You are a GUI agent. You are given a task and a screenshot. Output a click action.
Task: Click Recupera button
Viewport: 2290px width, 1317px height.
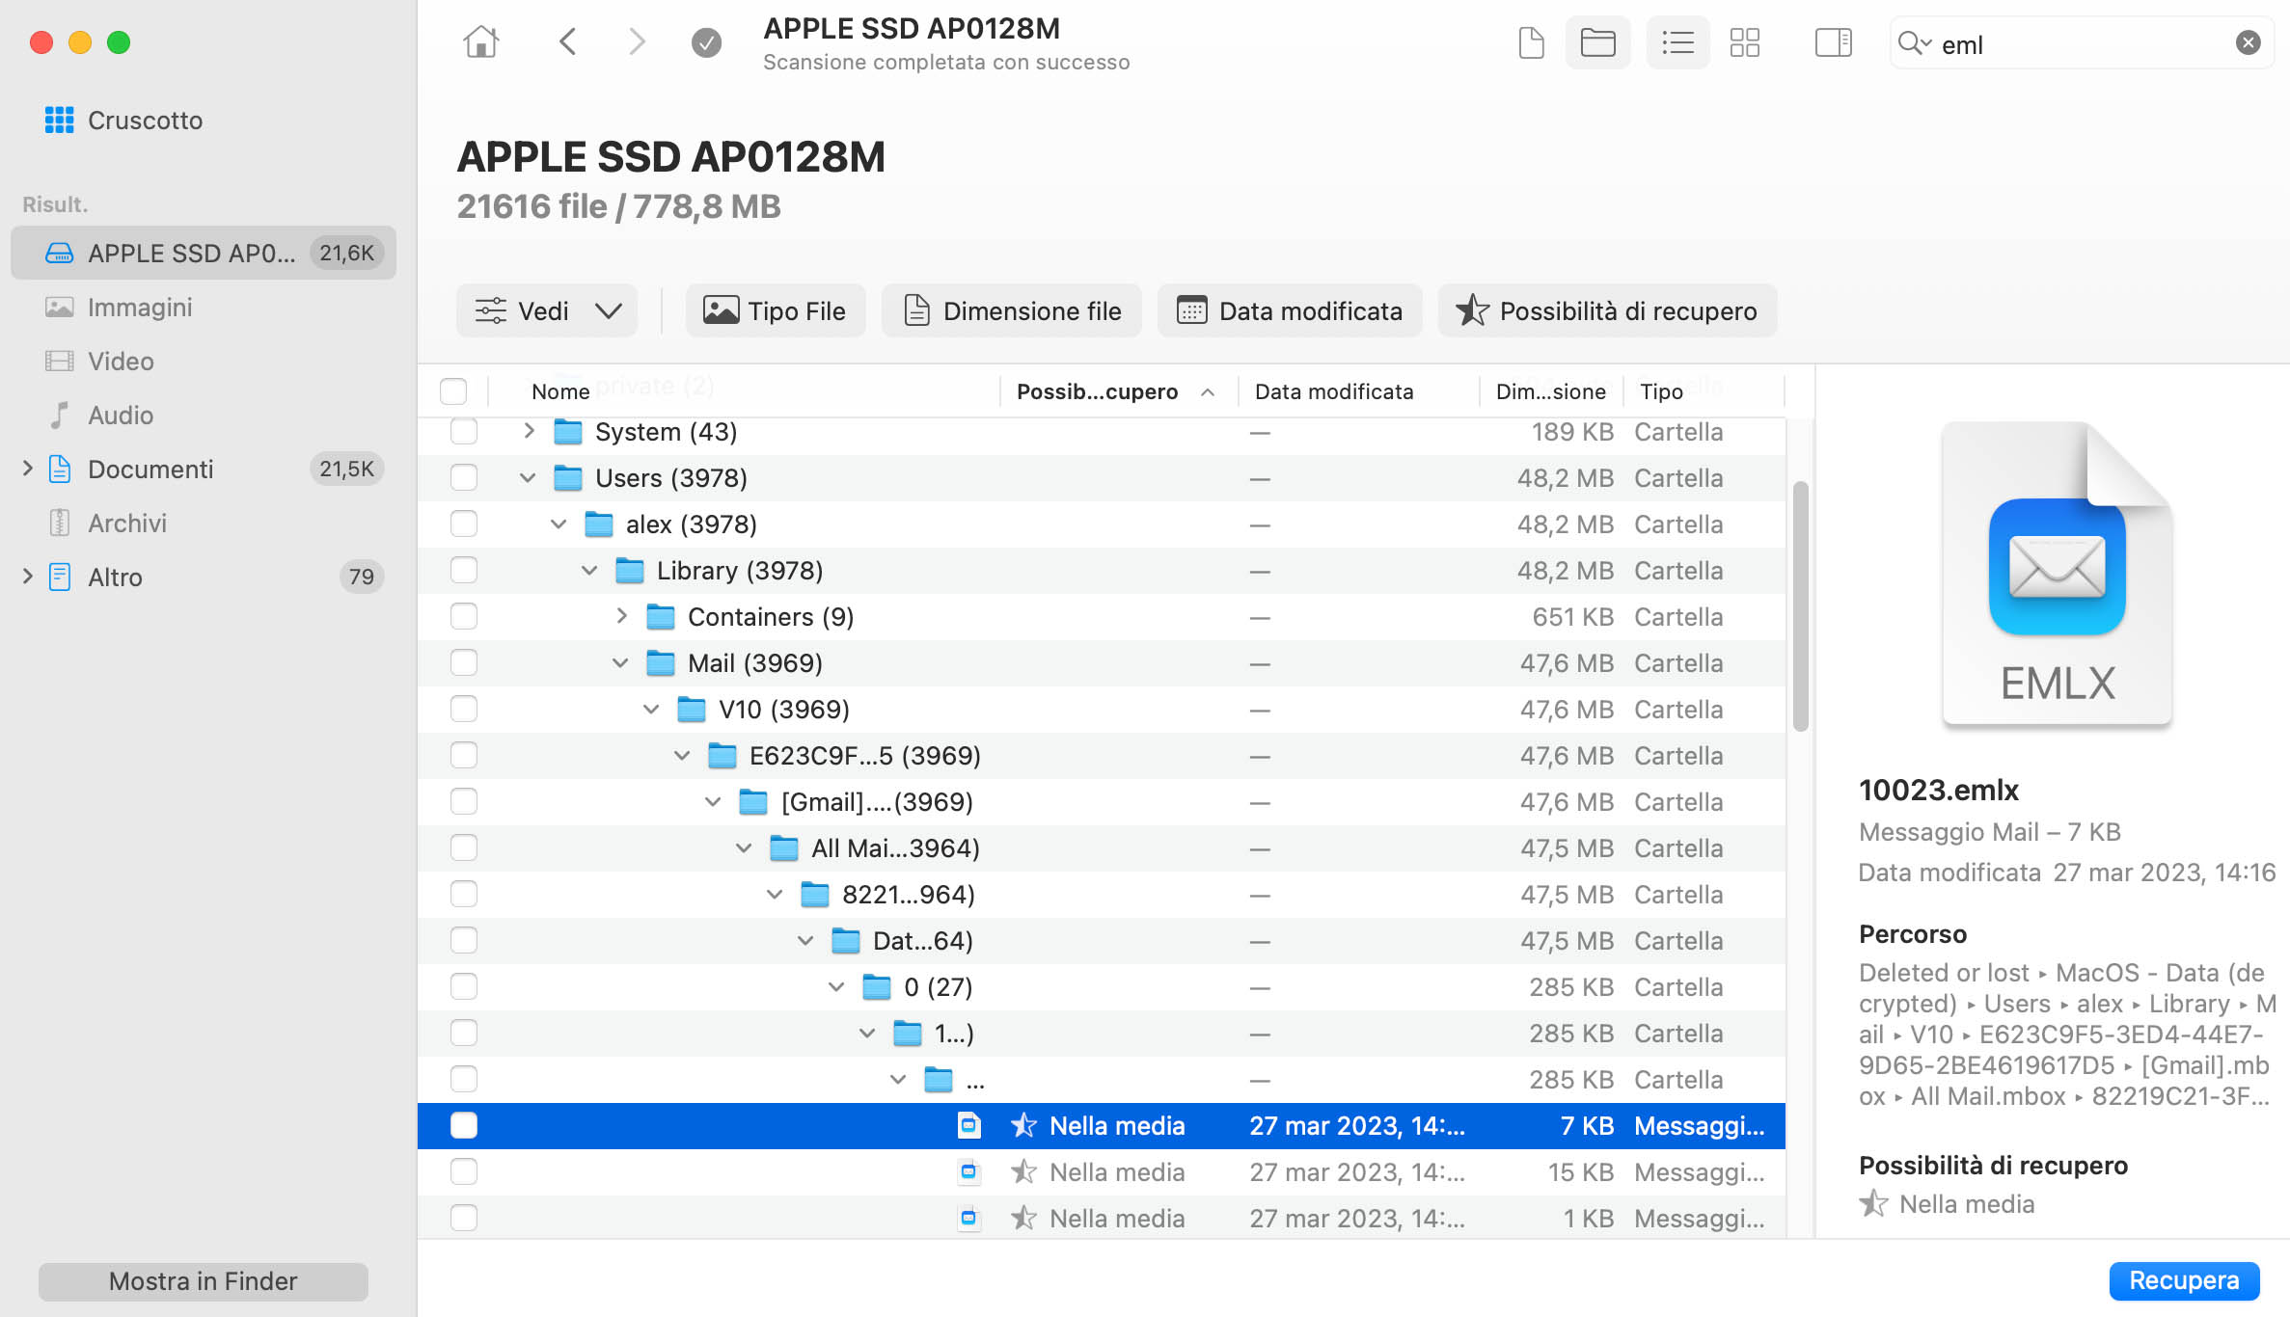pos(2184,1280)
